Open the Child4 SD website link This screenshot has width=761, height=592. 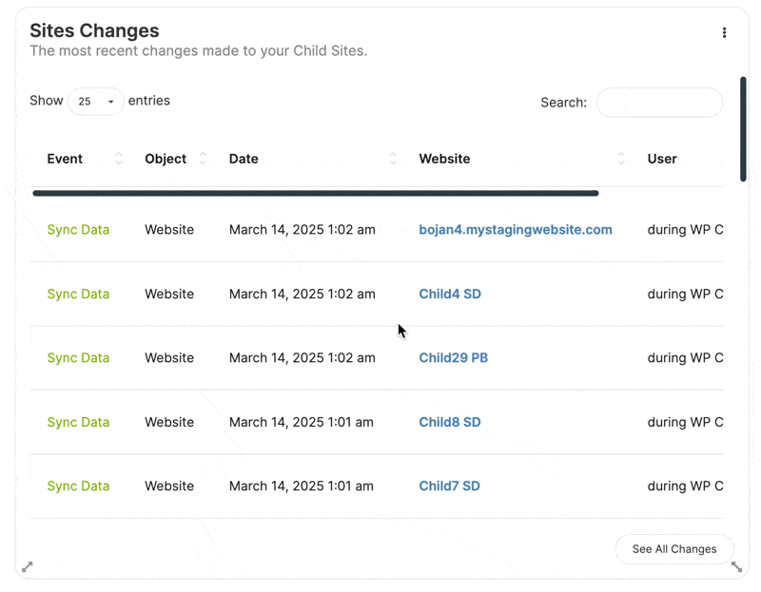pos(449,294)
